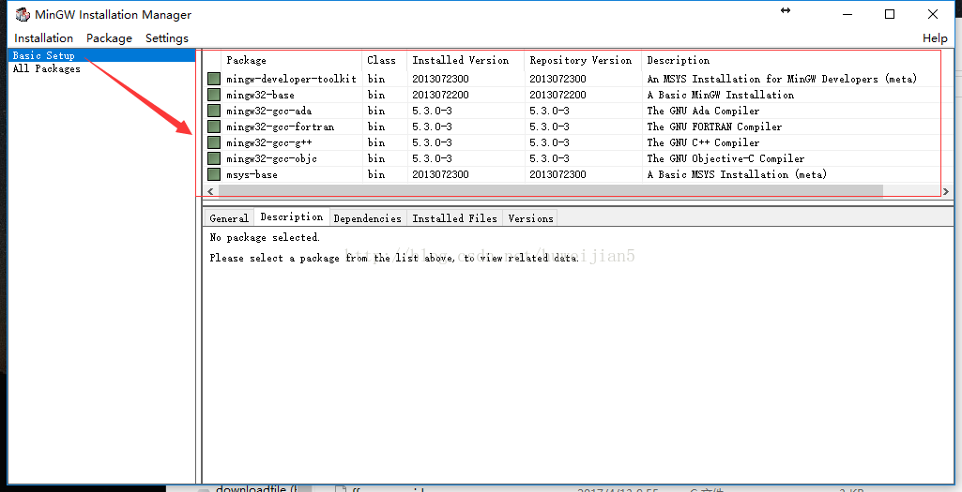The image size is (962, 492).
Task: Select the mingw32-gcc-objc package name
Action: [x=272, y=158]
